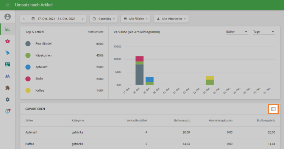Open the employee ID card section
284x149 pixels.
click(x=8, y=65)
